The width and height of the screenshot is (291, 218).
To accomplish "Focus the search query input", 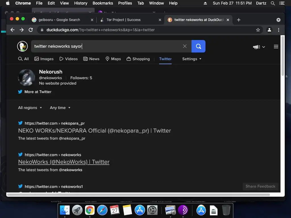I will pyautogui.click(x=107, y=46).
